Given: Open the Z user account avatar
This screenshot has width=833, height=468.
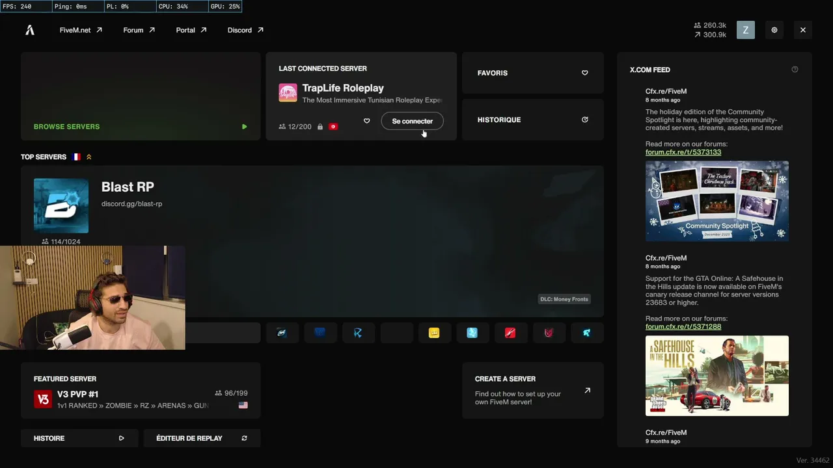Looking at the screenshot, I should [x=746, y=30].
